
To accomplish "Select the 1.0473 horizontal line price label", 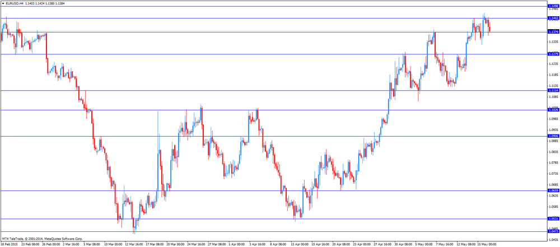I will point(553,232).
